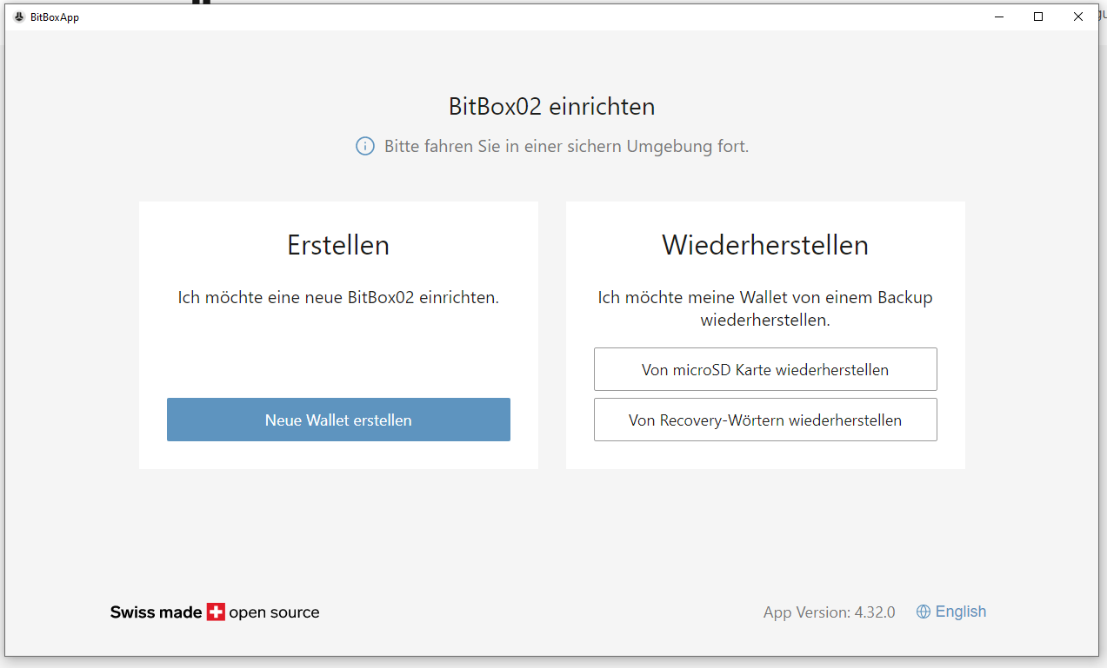Click the text about restoring wallet from Backup
This screenshot has width=1107, height=668.
(x=765, y=308)
